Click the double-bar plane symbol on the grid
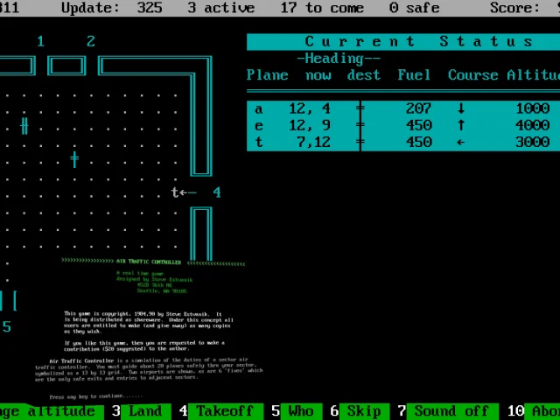 click(x=24, y=126)
